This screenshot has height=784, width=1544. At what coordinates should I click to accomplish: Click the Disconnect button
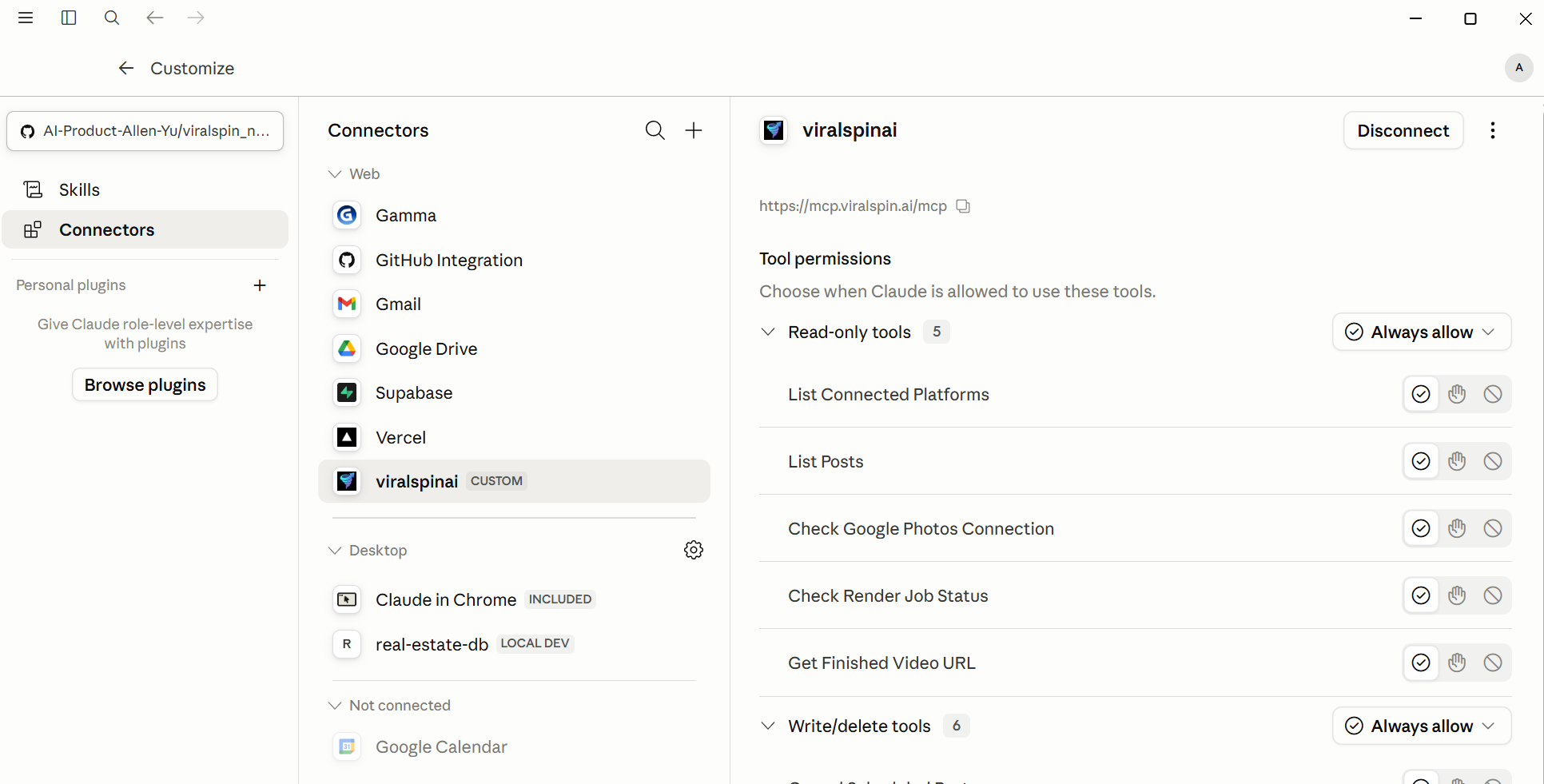1403,130
